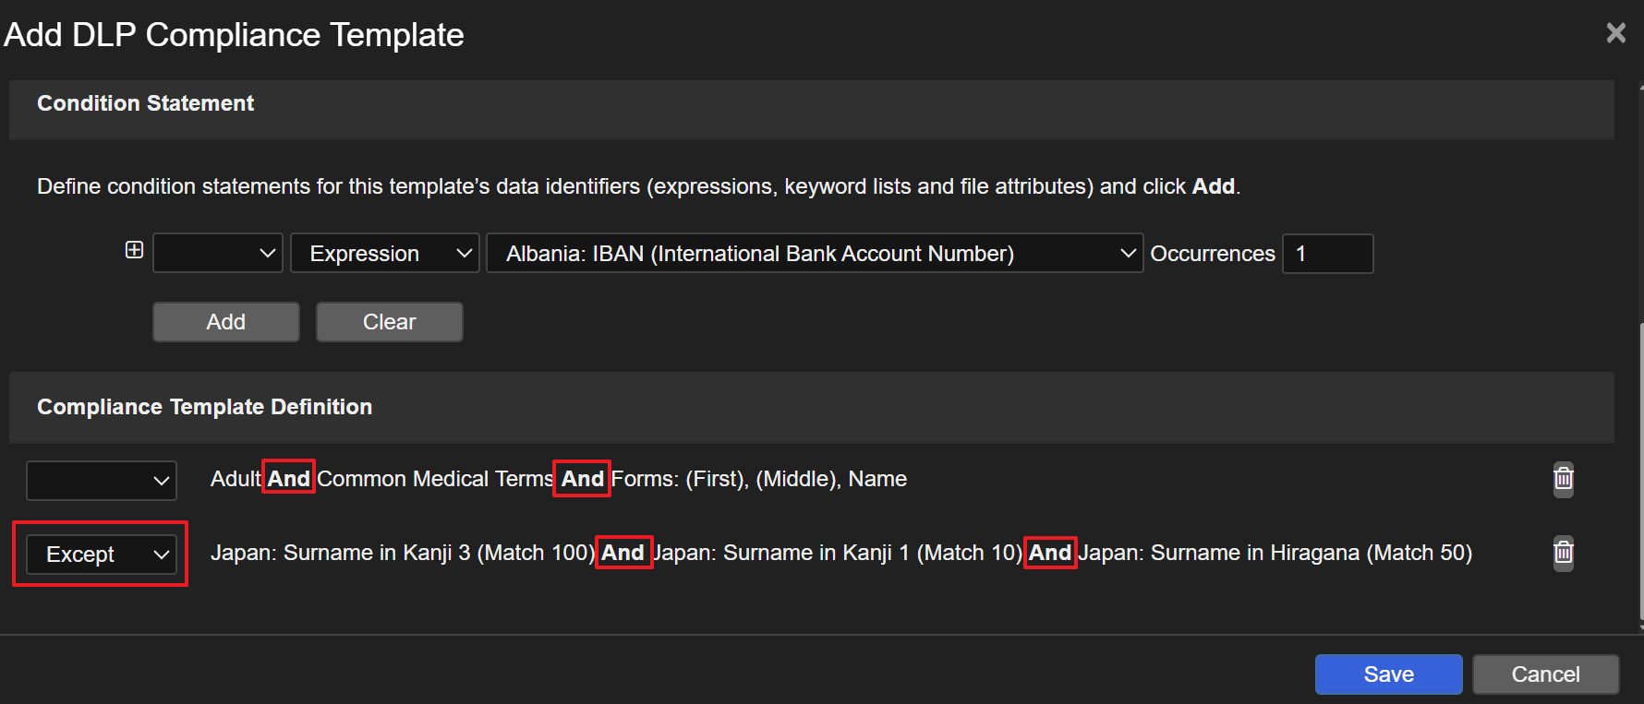Image resolution: width=1644 pixels, height=704 pixels.
Task: Click the Compliance Template Definition header
Action: pos(204,407)
